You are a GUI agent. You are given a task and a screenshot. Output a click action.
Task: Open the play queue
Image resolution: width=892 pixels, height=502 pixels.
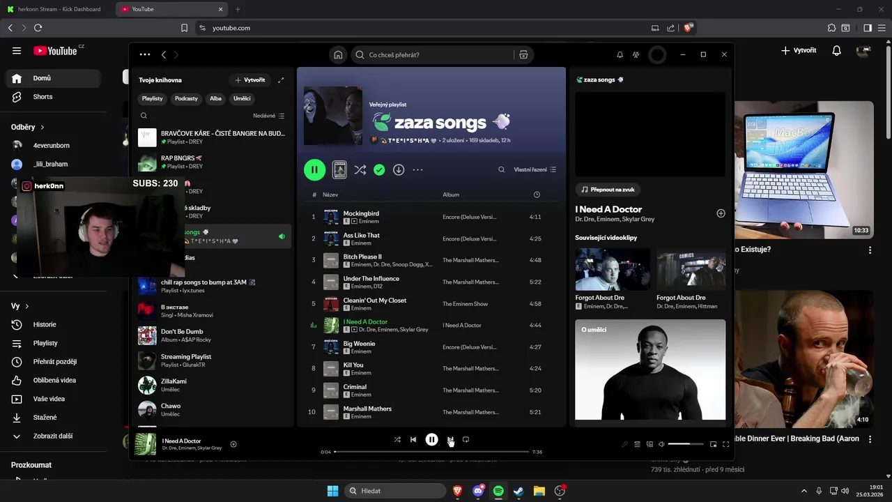point(637,444)
